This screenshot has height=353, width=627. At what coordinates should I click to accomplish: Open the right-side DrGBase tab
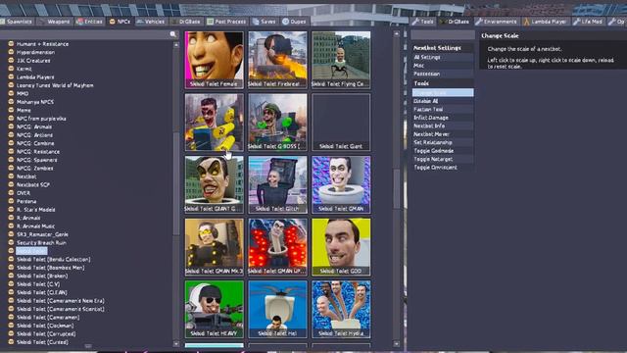pos(455,22)
